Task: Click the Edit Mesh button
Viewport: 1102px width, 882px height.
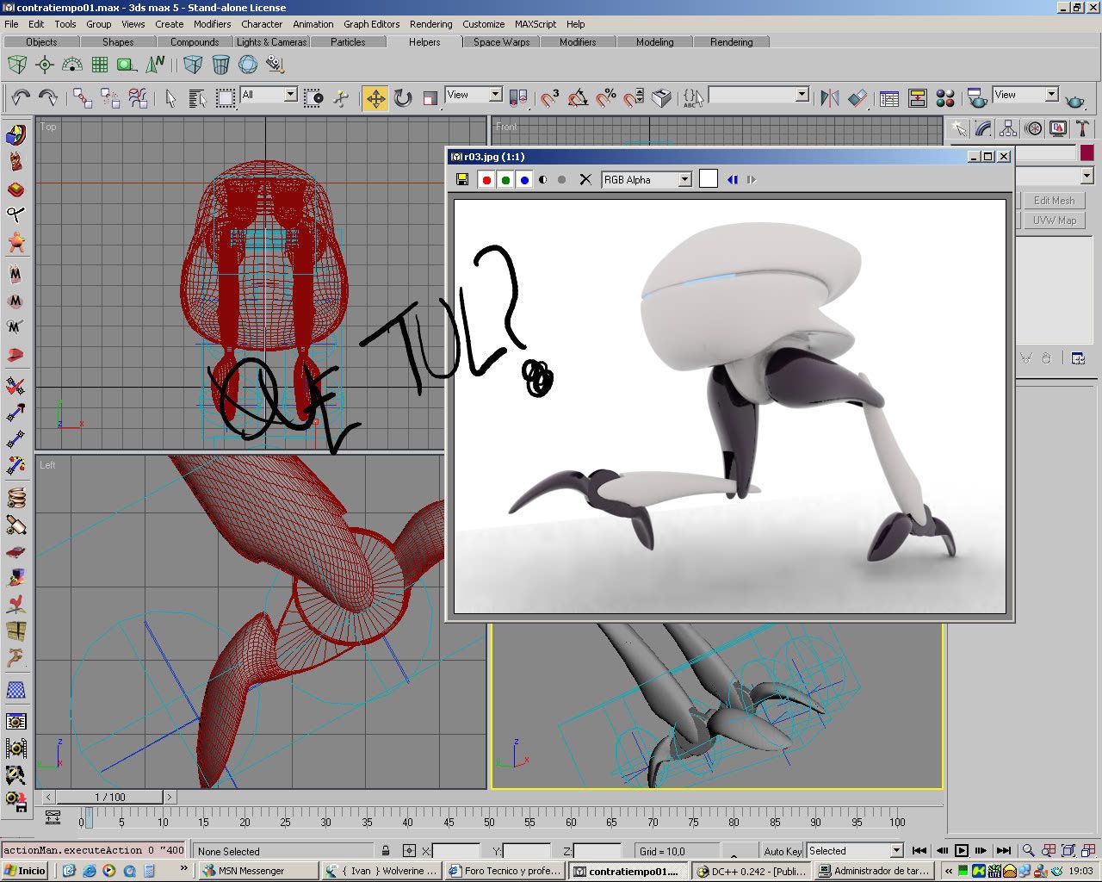Action: pos(1054,200)
